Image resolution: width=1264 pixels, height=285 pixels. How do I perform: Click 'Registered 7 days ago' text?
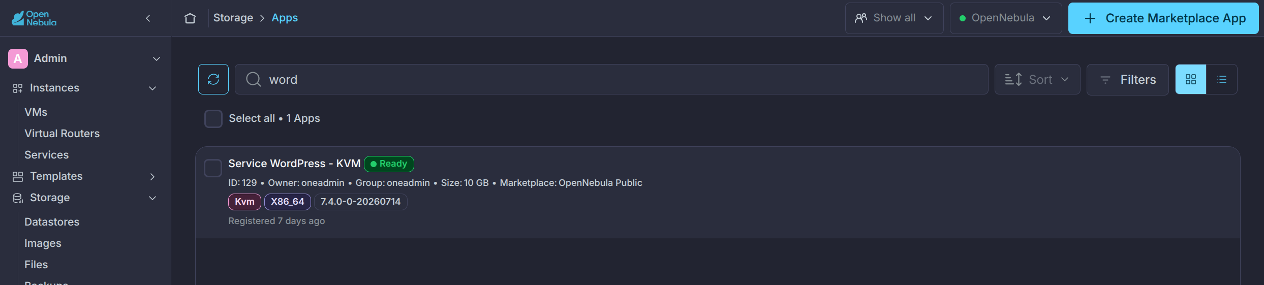276,221
